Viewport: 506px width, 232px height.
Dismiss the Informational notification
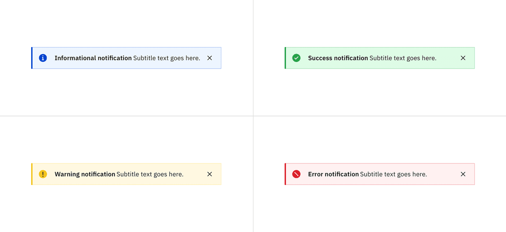coord(210,58)
